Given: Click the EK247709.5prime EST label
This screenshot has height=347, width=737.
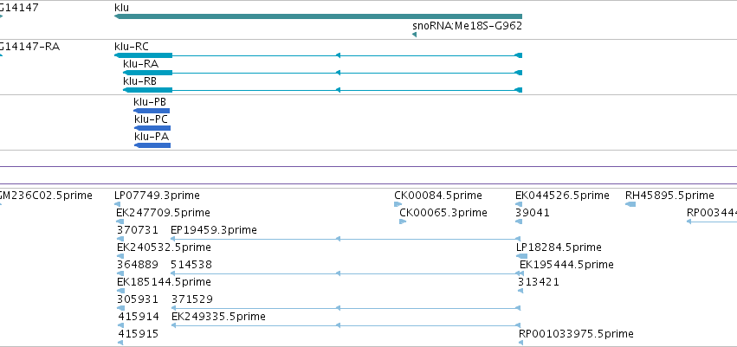Looking at the screenshot, I should pyautogui.click(x=163, y=213).
